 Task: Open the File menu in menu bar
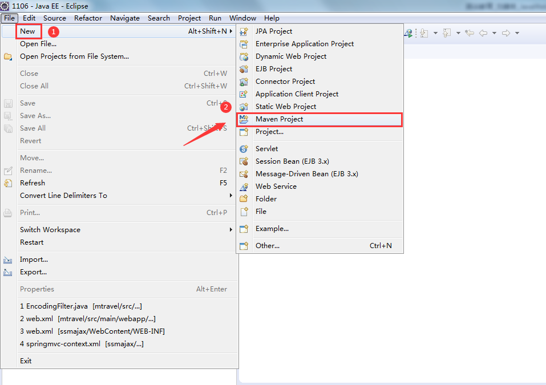pos(9,18)
